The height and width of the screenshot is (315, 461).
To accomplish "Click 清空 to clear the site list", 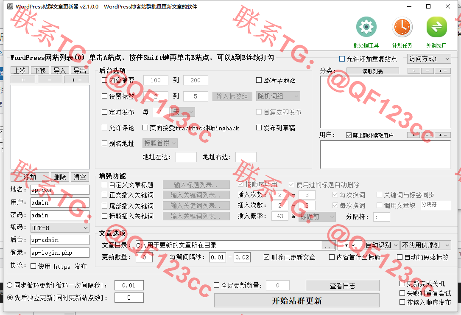I will coord(80,177).
